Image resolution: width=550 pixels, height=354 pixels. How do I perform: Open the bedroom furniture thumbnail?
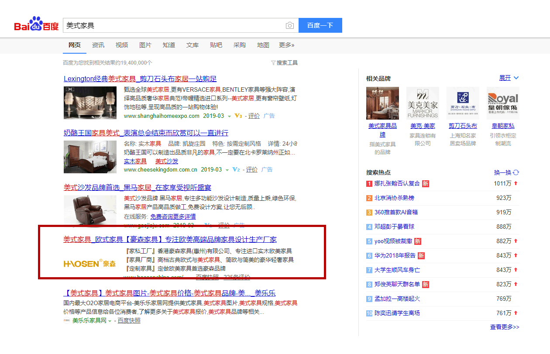90,156
